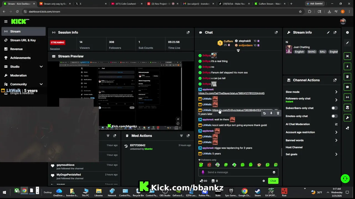Click the broadcast signal icon in right rail
The image size is (355, 199).
click(x=347, y=97)
